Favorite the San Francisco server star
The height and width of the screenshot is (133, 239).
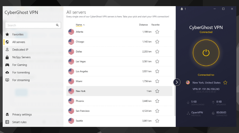(157, 111)
